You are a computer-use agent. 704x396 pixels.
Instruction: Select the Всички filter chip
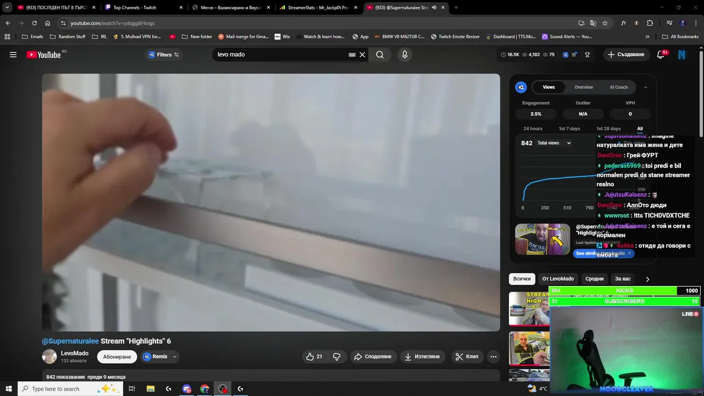click(x=522, y=279)
